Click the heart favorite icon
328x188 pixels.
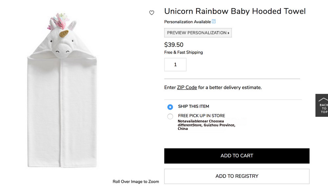click(x=152, y=13)
